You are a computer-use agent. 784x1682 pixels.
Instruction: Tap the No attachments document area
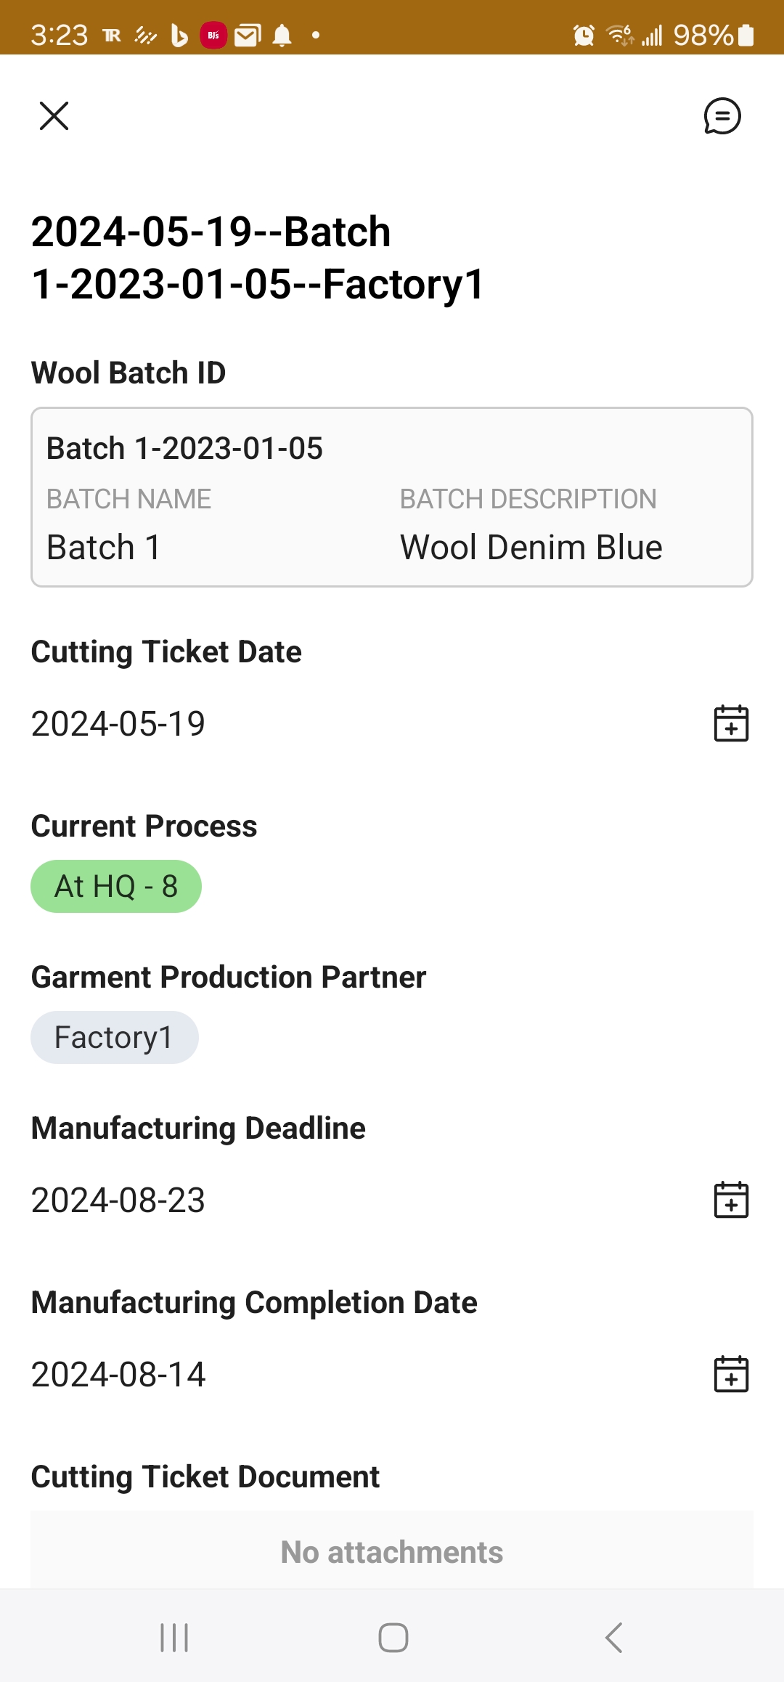[391, 1551]
